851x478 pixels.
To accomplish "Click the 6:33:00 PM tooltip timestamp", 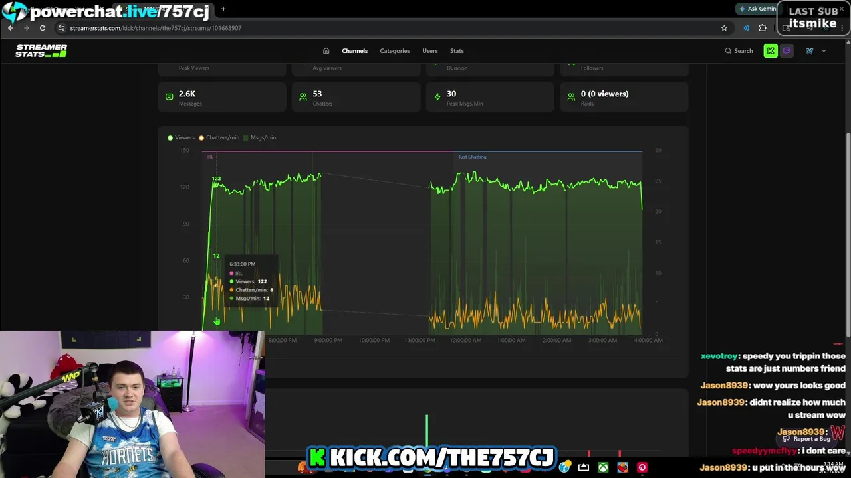I will click(242, 264).
